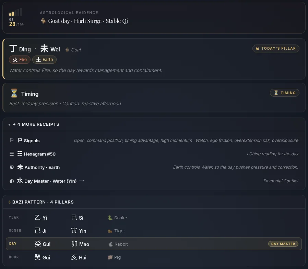
Task: Open the Day Master Water arrow link
Action: click(81, 181)
